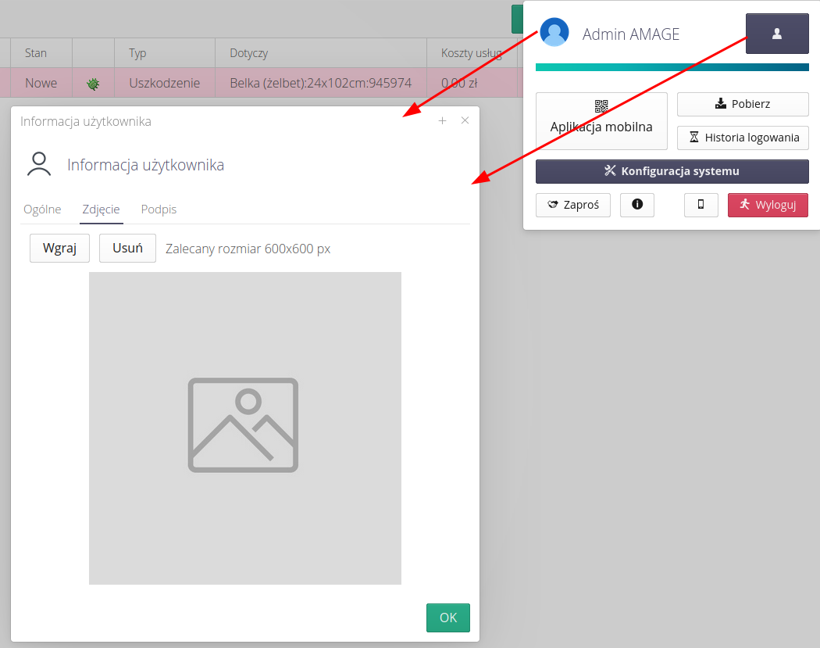The image size is (820, 648).
Task: Open the Podpis tab
Action: click(x=159, y=209)
